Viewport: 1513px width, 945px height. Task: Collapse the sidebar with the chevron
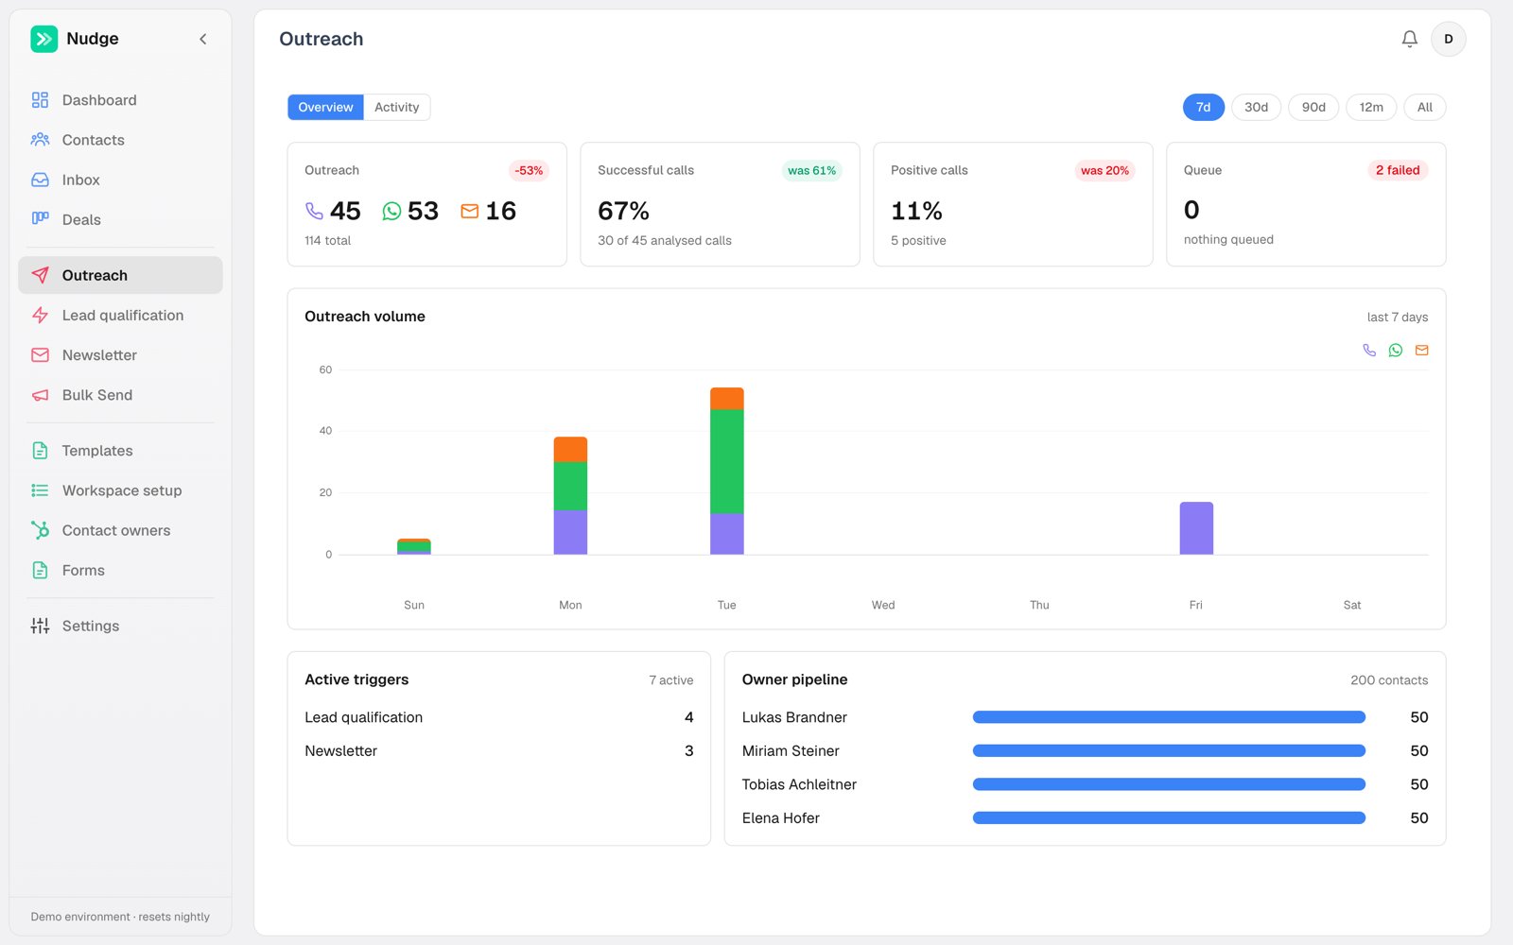202,39
